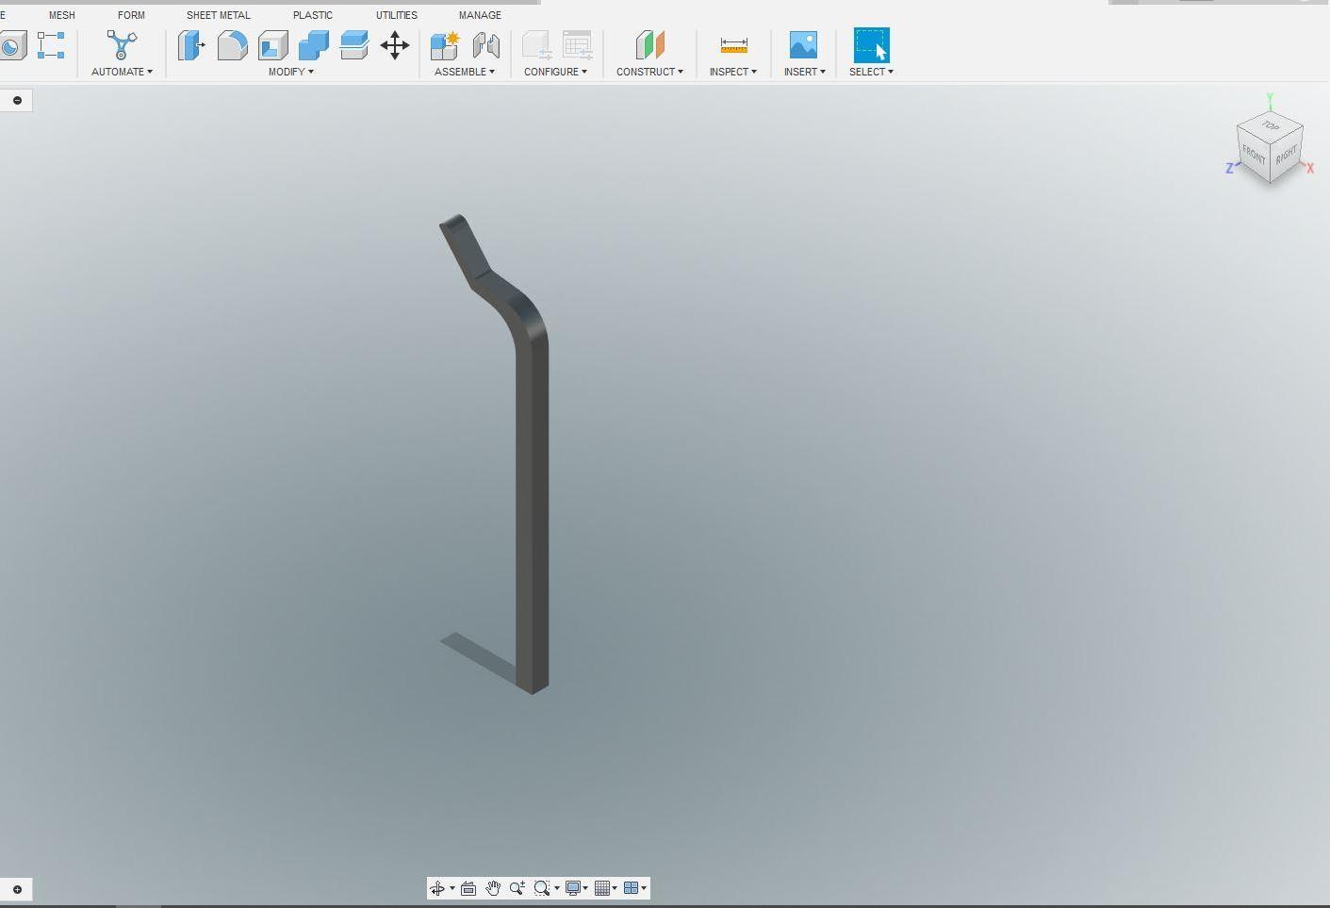Open the Utilities tab

pyautogui.click(x=396, y=14)
